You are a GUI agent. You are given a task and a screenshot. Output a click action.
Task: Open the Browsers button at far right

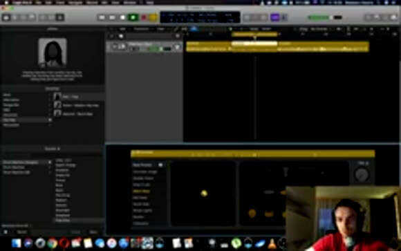coord(394,17)
